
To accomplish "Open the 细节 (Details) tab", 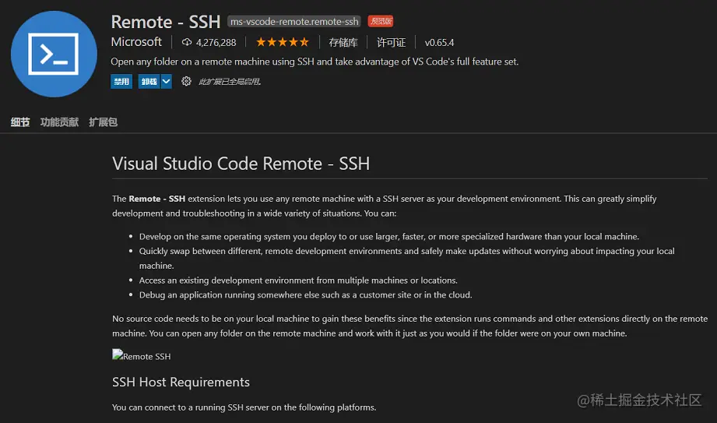I will [20, 122].
